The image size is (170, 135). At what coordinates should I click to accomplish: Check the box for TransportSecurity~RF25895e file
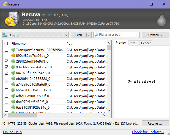coord(6,50)
